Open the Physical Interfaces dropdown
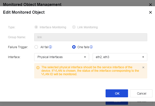The image size is (155, 106). 62,57
